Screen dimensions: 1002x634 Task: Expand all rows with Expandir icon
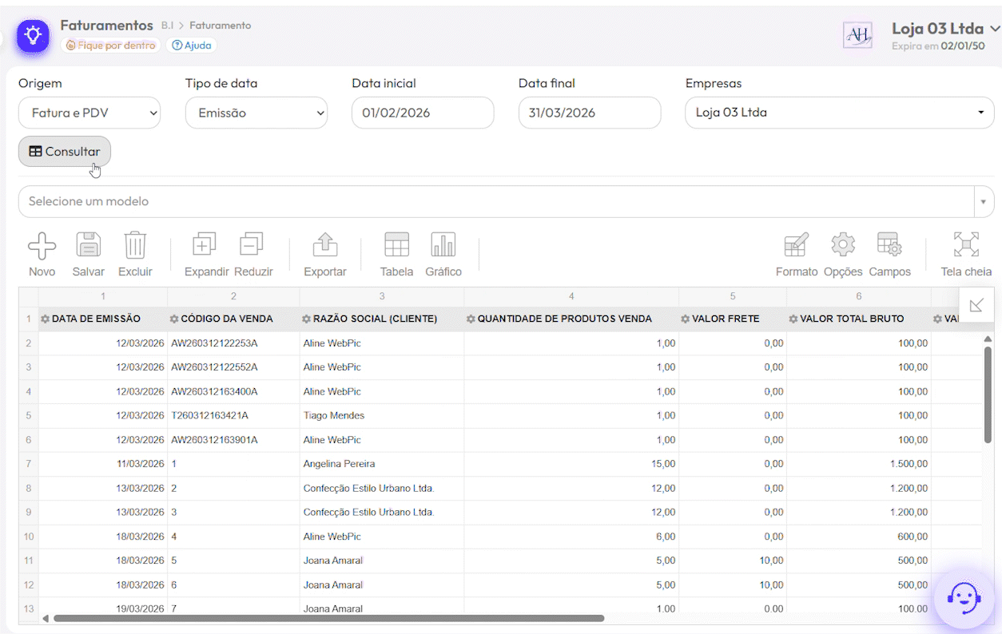[x=205, y=246]
